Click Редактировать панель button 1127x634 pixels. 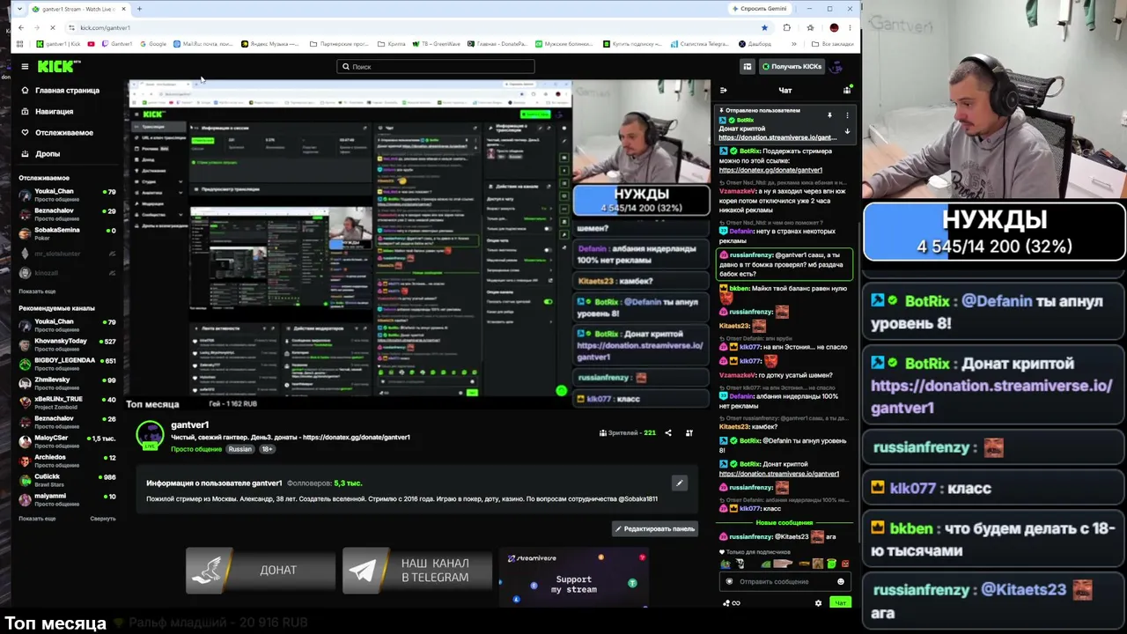(655, 528)
